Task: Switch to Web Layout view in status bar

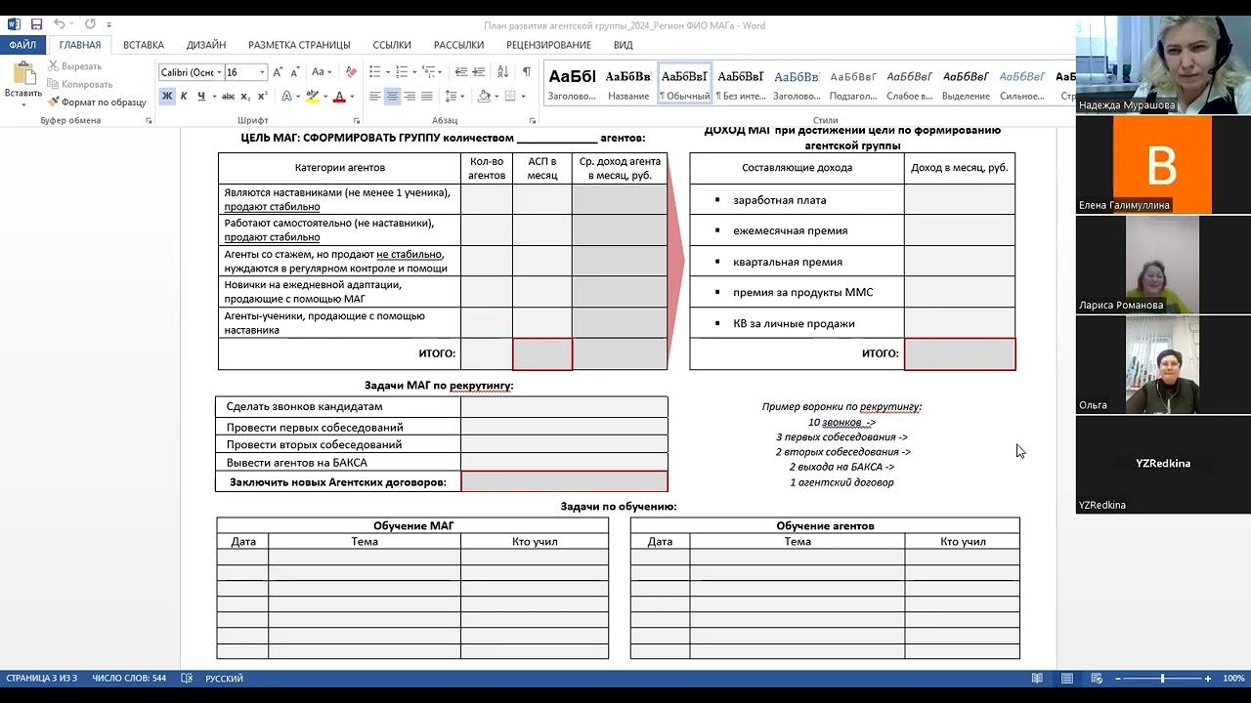Action: click(1098, 679)
